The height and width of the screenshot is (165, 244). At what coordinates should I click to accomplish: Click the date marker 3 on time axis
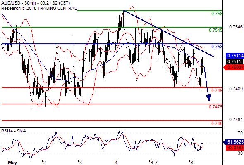(81, 163)
